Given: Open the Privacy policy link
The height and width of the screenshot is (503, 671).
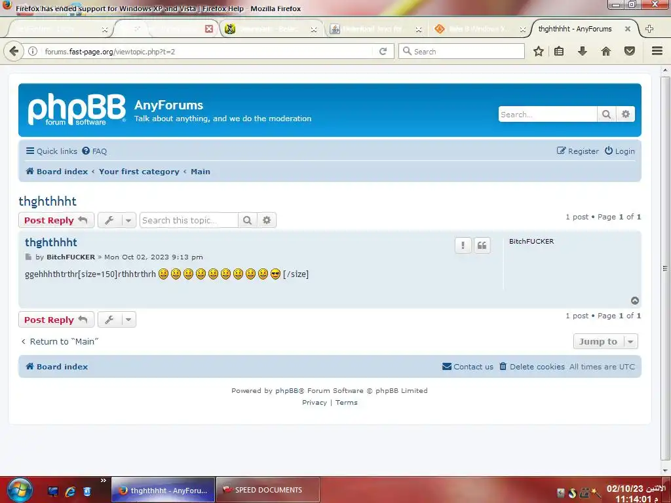Looking at the screenshot, I should pos(315,403).
